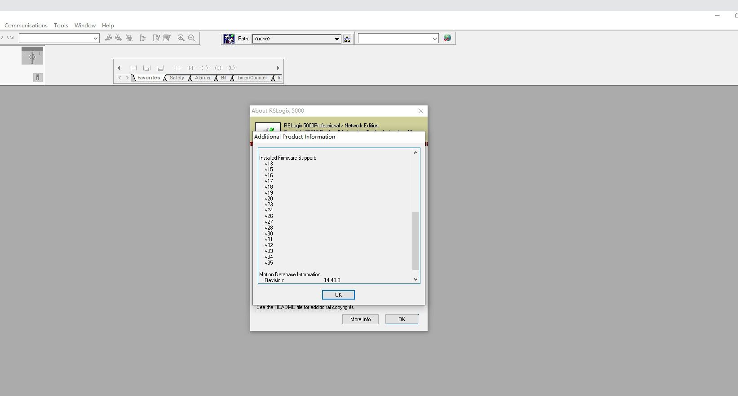Click the More Info button
The height and width of the screenshot is (396, 738).
pyautogui.click(x=360, y=319)
